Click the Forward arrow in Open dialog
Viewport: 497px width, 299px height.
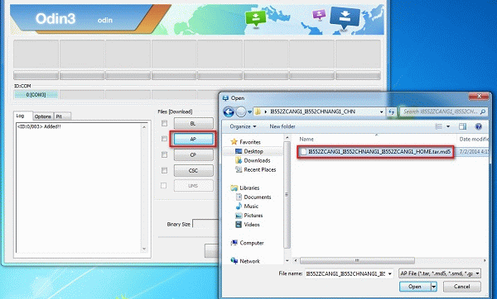click(x=241, y=112)
